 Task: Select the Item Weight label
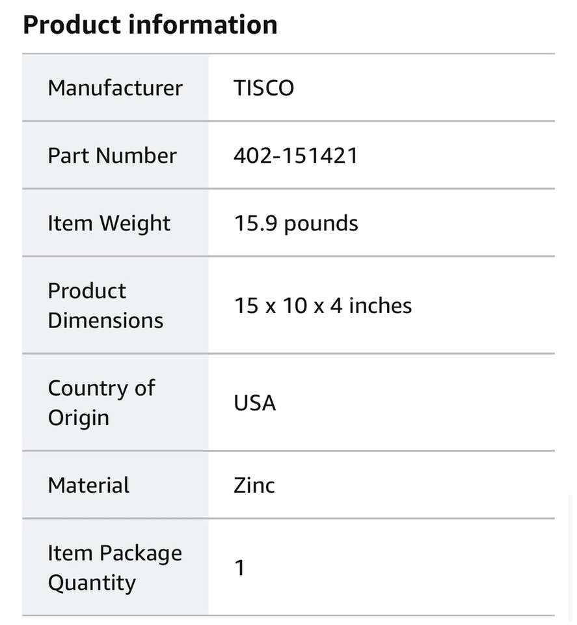click(109, 223)
